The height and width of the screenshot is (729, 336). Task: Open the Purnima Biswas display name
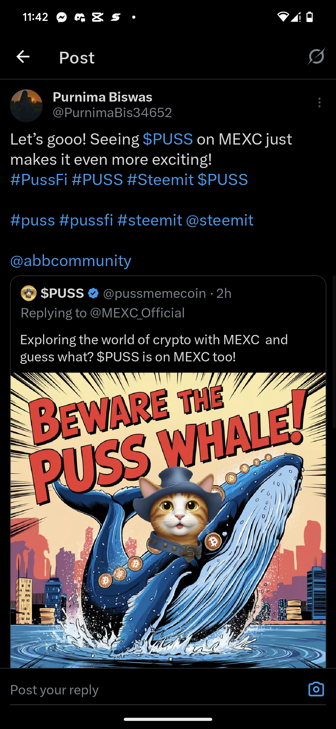(103, 97)
